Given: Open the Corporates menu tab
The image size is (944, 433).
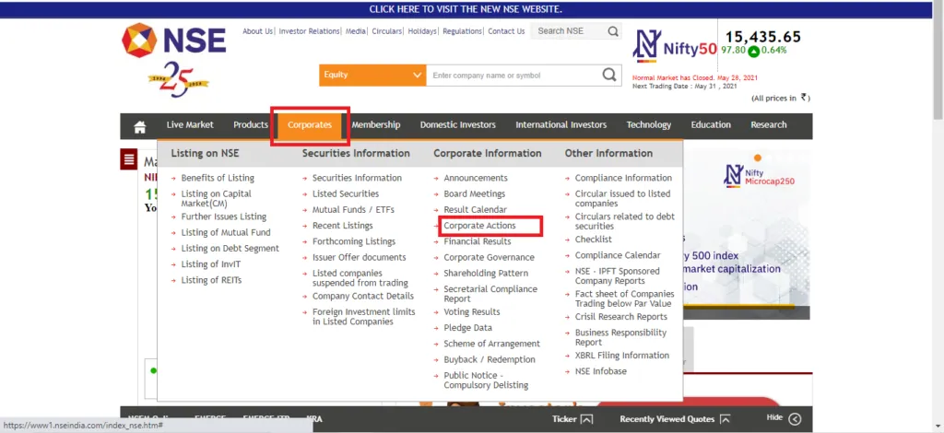Looking at the screenshot, I should coord(310,125).
